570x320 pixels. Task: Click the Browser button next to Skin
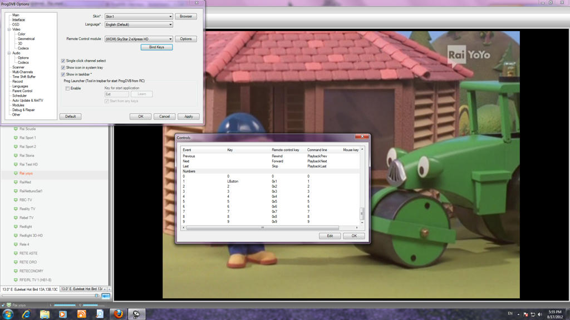click(186, 16)
